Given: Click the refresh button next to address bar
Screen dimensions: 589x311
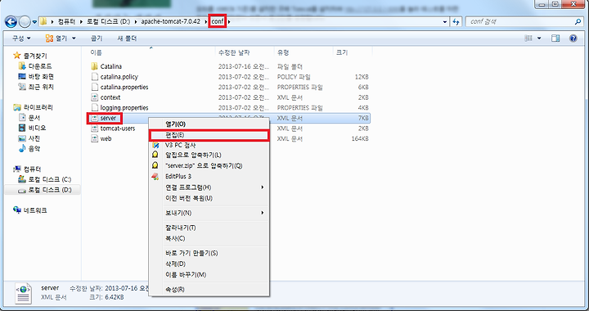Looking at the screenshot, I should [456, 22].
